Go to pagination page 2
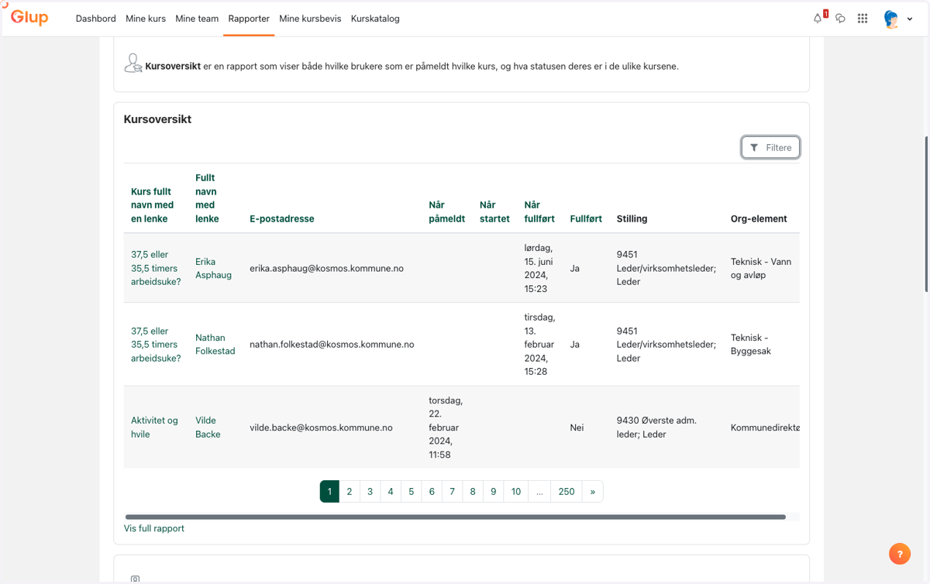Screen dimensions: 930x584 click(x=350, y=492)
